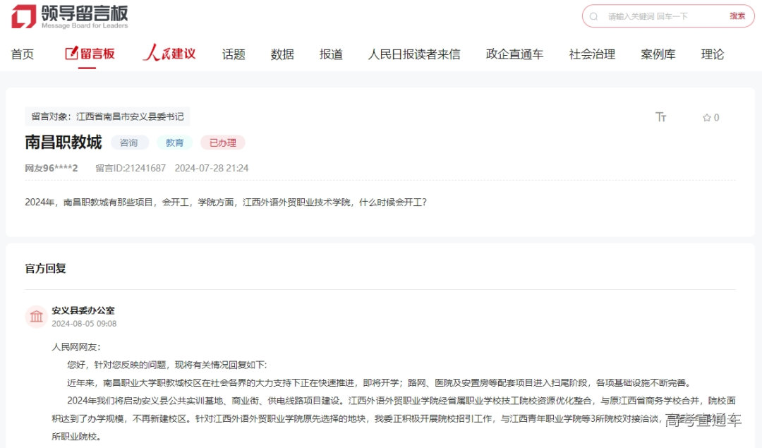
Task: Click the building icon beside 安义县委办公室
Action: coord(36,316)
